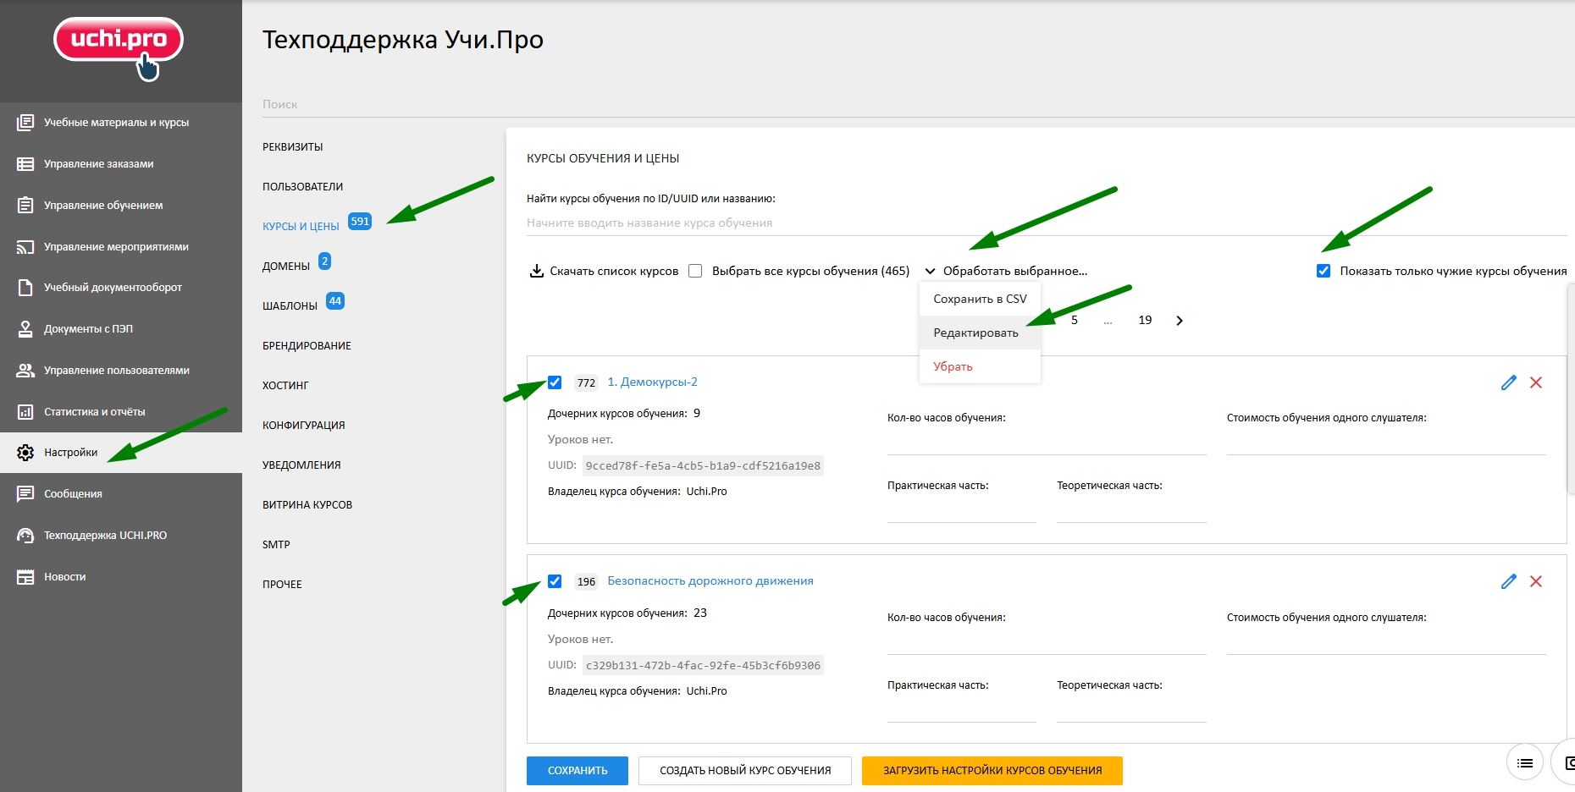Open Техподдержка UCHI.PRO headset icon
The image size is (1575, 792).
25,536
